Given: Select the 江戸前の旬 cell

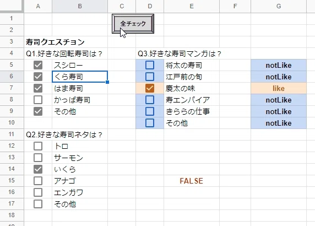Looking at the screenshot, I should [192, 77].
